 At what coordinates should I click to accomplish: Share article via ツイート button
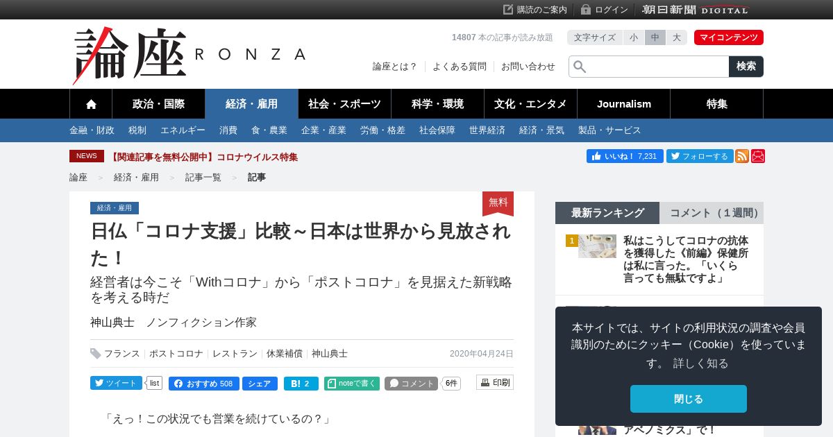pos(116,383)
